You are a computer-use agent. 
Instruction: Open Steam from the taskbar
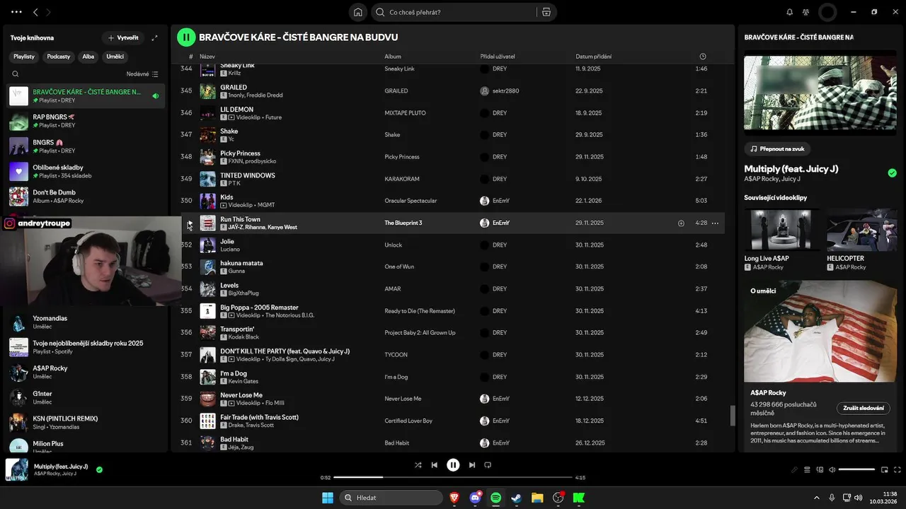coord(517,498)
